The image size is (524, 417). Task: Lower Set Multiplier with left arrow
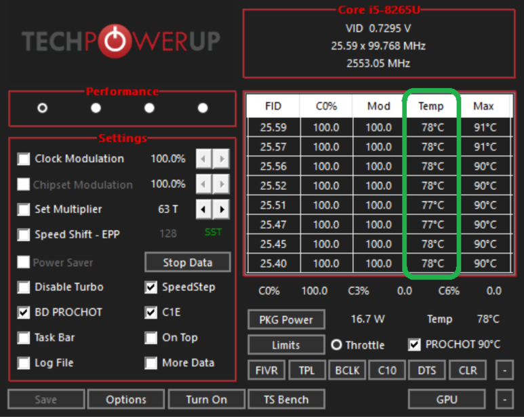coord(204,210)
